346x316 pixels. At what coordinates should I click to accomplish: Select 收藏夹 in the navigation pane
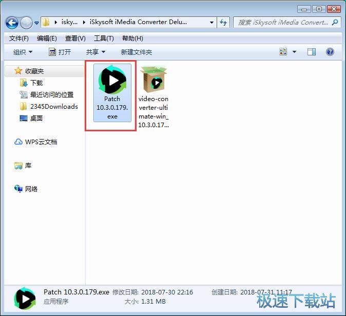pyautogui.click(x=34, y=71)
